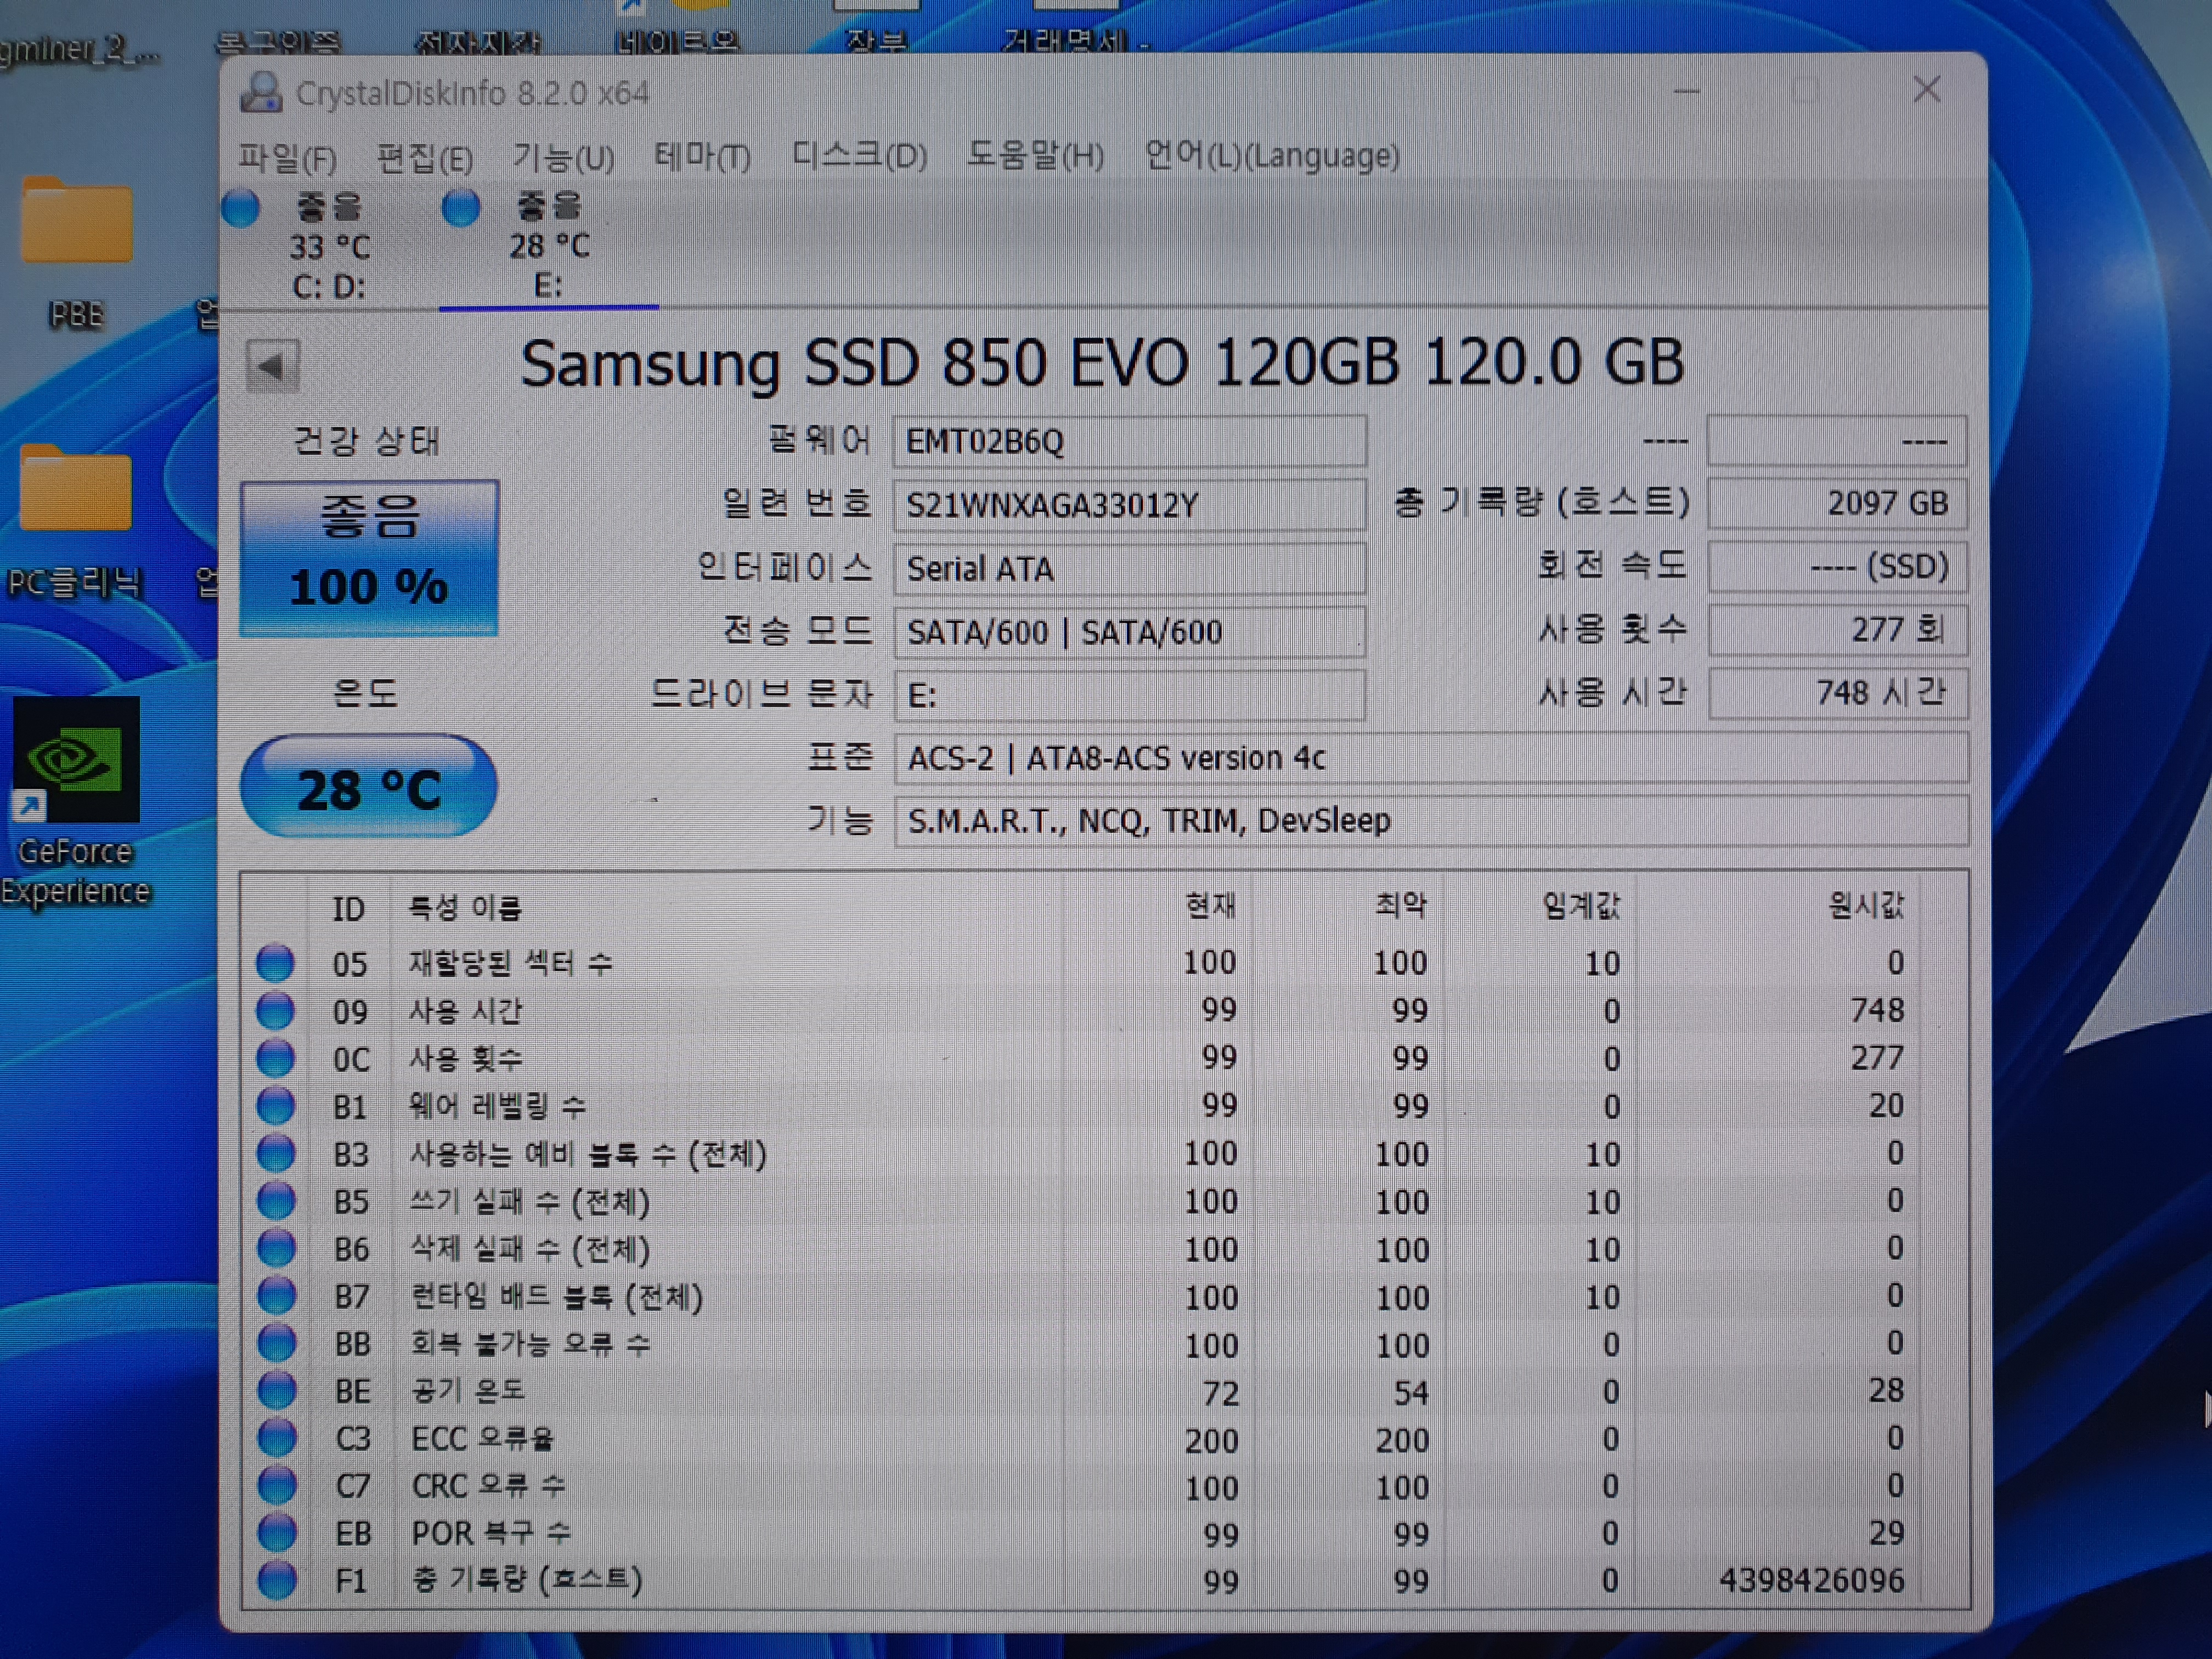Click the firmware field EMT02B6Q
Viewport: 2212px width, 1659px height.
tap(1129, 441)
